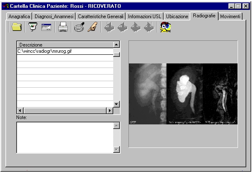Screen dimensions: 252x173
Task: Open the small dialog window icon
Action: (46, 27)
